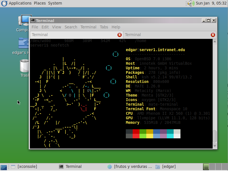Viewport: 228px width, 171px height.
Task: Maximize the Terminal window
Action: [x=209, y=20]
